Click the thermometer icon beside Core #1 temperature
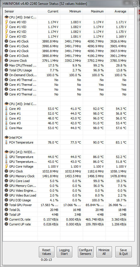 coord(6,114)
